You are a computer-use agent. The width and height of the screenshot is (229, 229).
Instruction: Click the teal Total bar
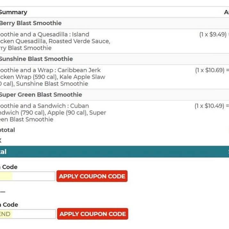tap(114, 152)
